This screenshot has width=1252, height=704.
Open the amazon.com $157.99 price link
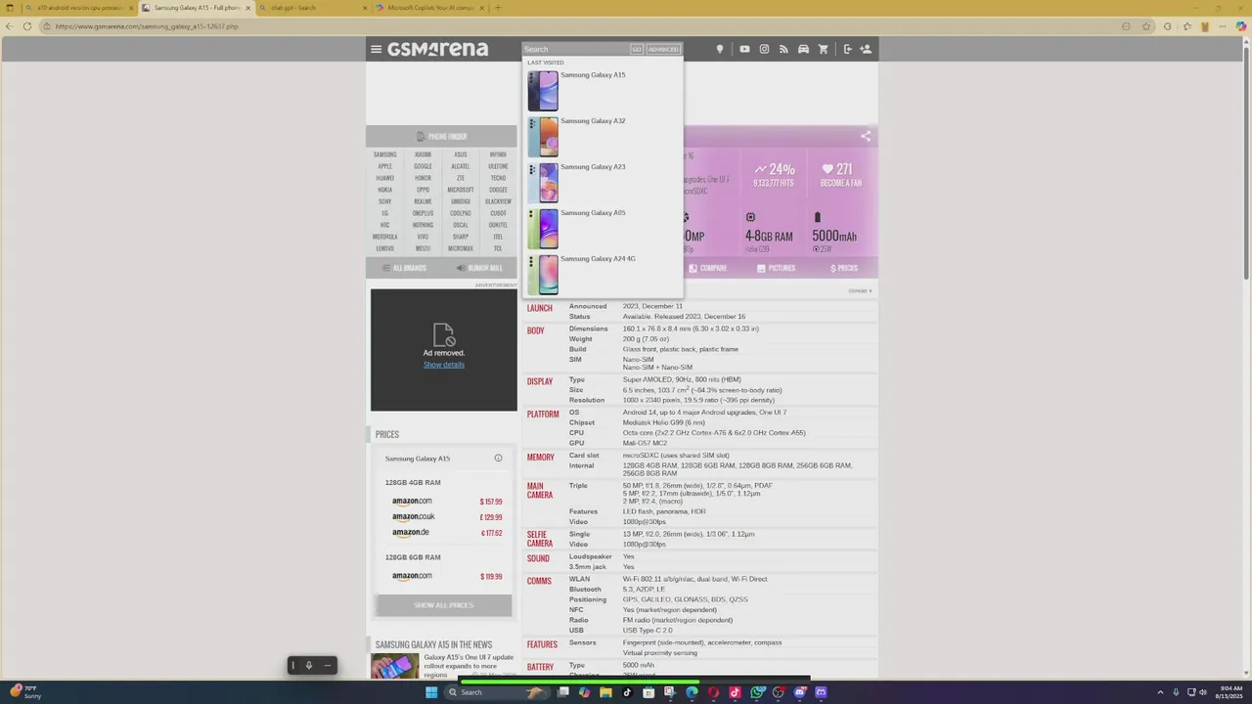coord(446,502)
